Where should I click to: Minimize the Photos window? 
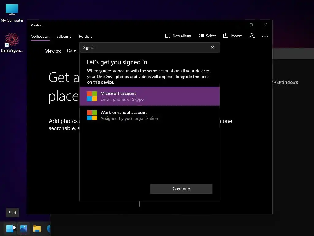click(x=237, y=25)
